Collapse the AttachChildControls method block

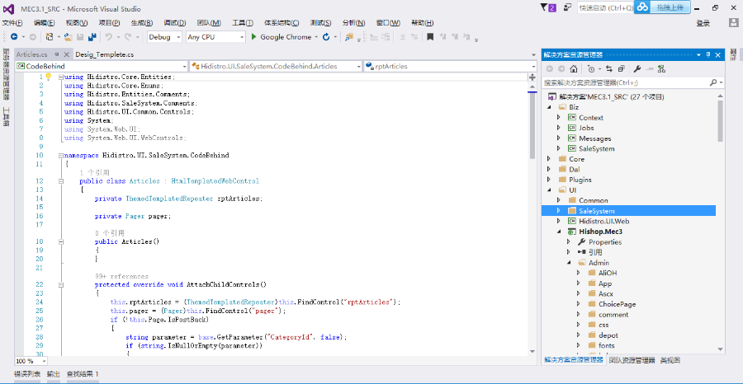(60, 285)
